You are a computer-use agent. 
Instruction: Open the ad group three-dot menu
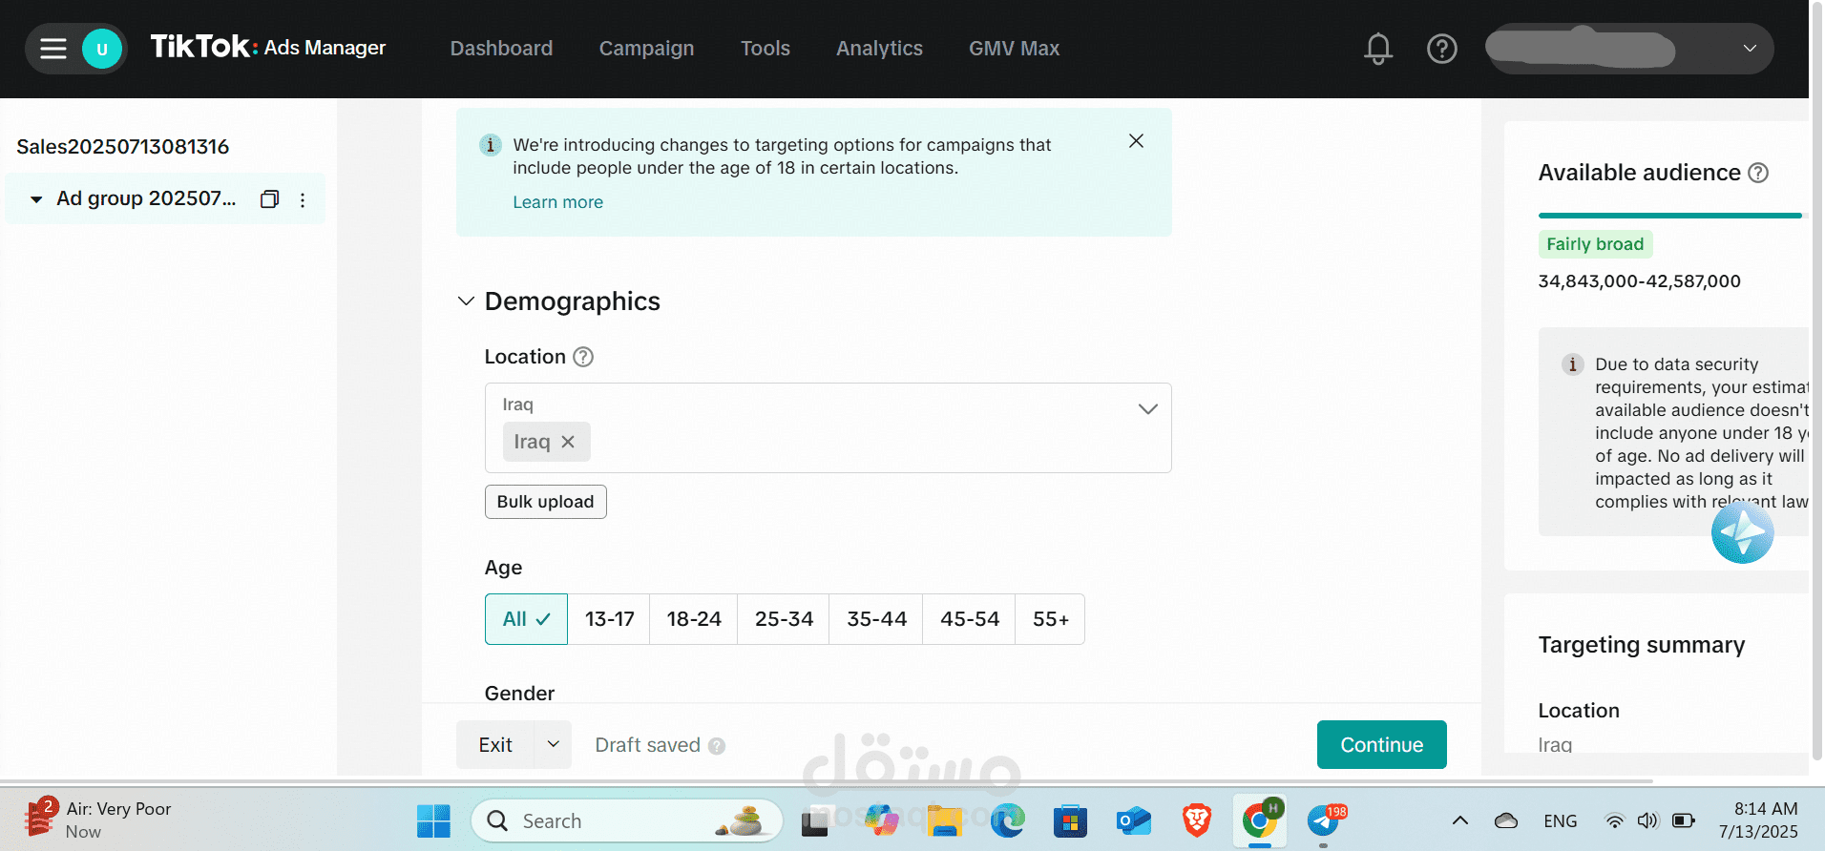(x=303, y=199)
